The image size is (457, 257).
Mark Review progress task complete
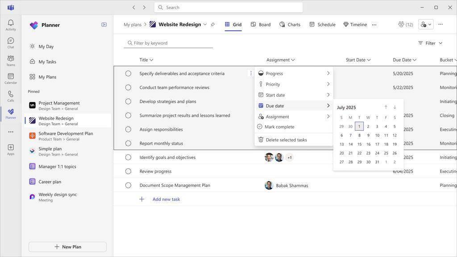coord(128,171)
